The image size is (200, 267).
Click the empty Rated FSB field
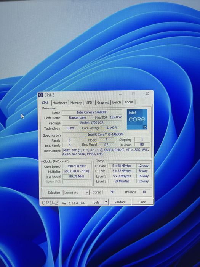pos(77,182)
